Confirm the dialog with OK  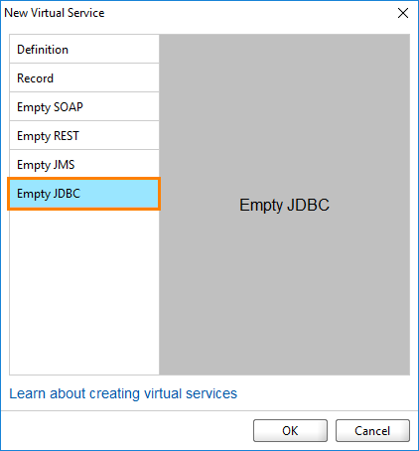(290, 431)
